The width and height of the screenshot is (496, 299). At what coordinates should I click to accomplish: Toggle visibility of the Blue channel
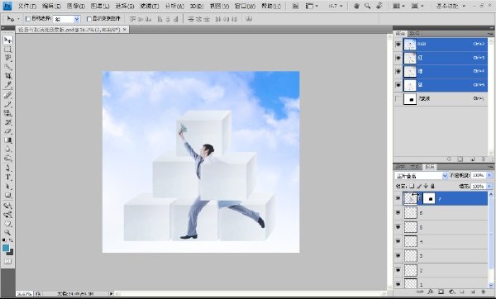coord(398,85)
